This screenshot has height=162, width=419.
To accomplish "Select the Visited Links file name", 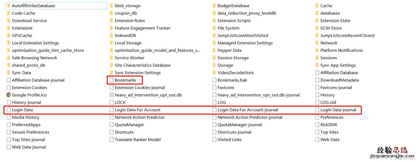I will click(x=229, y=140).
